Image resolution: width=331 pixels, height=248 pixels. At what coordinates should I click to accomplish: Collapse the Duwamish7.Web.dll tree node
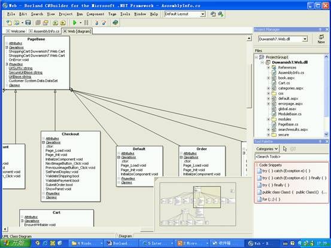(x=262, y=62)
